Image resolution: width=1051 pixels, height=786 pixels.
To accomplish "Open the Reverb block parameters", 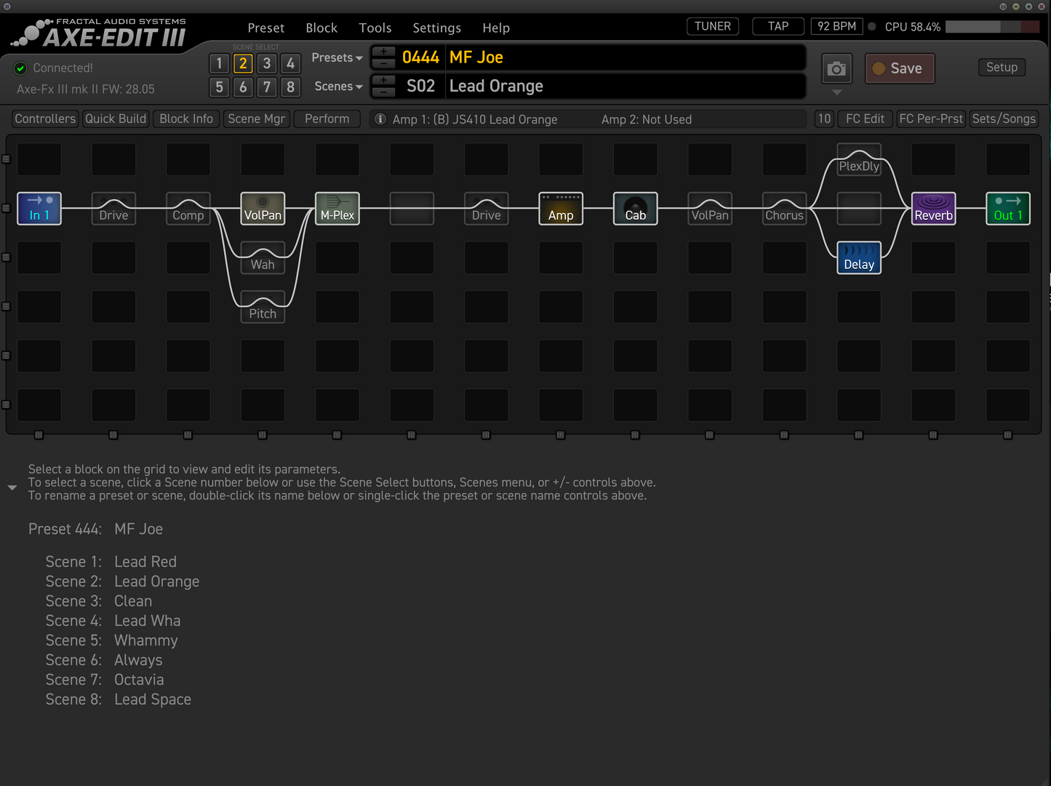I will [x=933, y=209].
